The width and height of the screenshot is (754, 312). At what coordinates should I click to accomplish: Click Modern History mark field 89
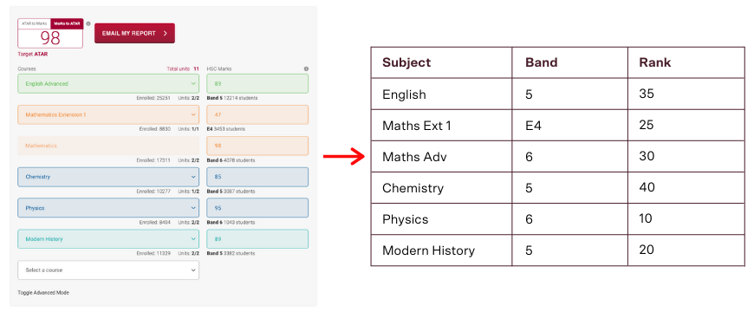coord(257,239)
